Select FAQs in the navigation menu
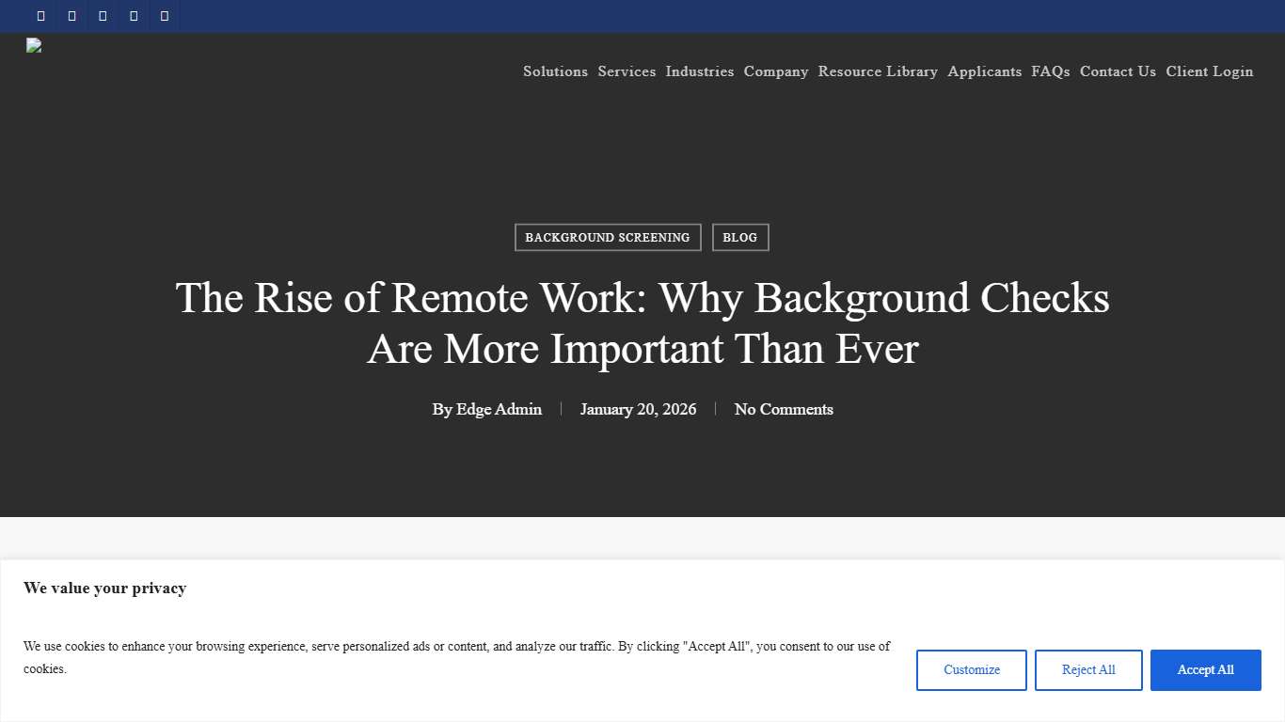 point(1051,71)
